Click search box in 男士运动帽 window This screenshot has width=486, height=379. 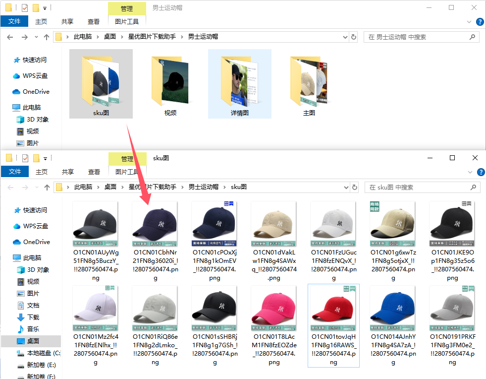tap(421, 37)
